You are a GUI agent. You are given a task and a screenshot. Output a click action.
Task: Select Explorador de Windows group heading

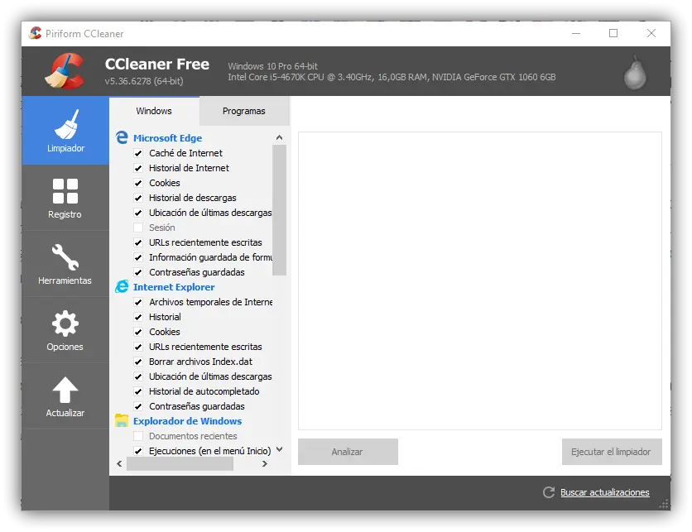pos(188,421)
